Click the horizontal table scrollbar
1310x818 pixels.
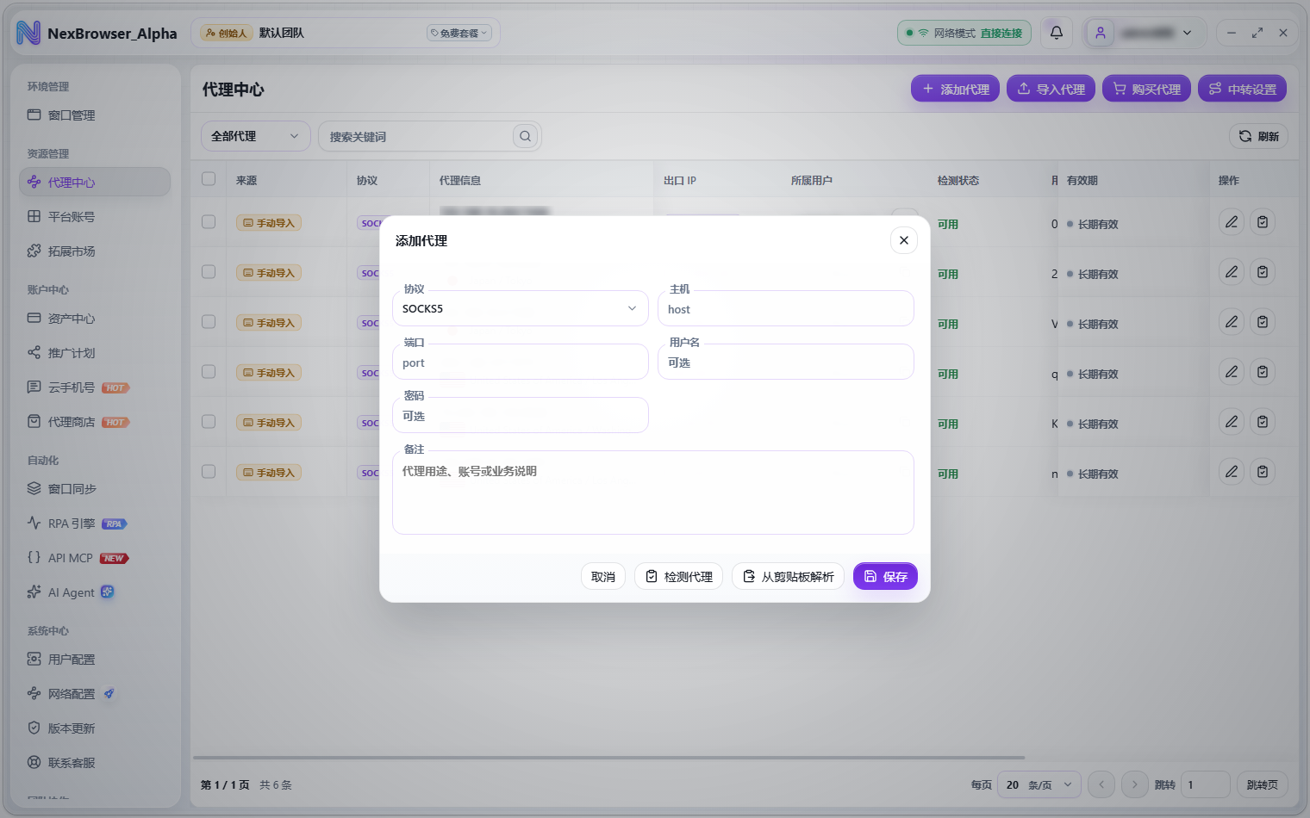[609, 758]
